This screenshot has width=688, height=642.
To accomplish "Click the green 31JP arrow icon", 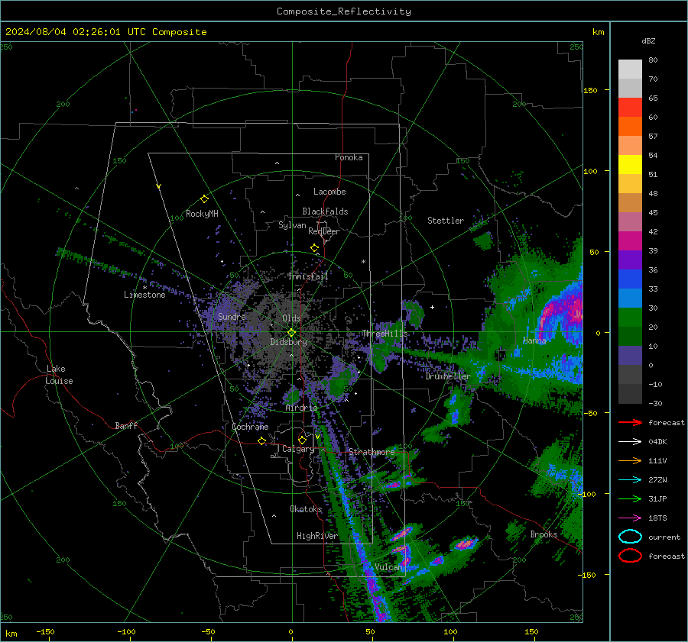I will [630, 498].
